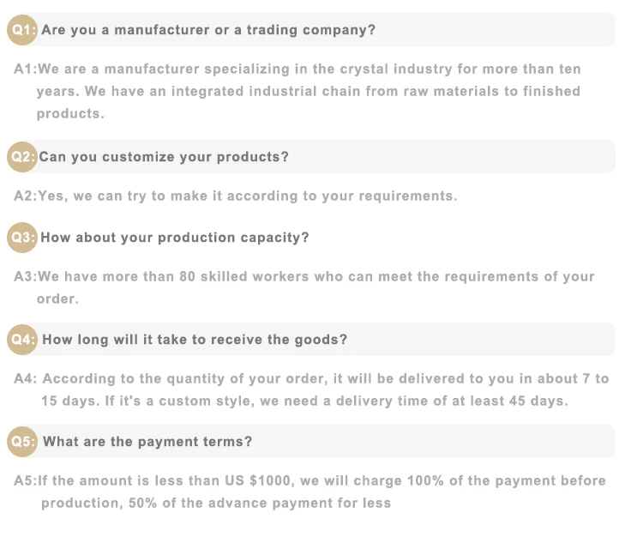Click the gold Q5 badge icon
Viewport: 643px width, 543px height.
22,442
